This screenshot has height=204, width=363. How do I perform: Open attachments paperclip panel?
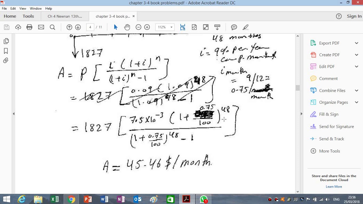pos(6,61)
